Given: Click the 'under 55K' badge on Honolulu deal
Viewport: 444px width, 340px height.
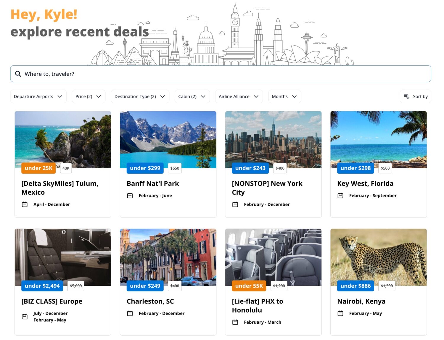Looking at the screenshot, I should coord(249,286).
